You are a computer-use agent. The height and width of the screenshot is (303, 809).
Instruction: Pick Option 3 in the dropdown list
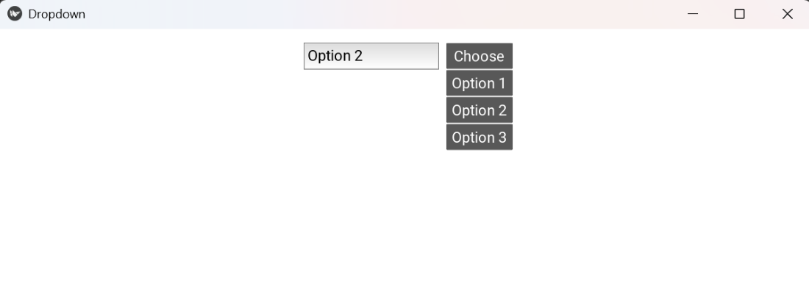479,138
